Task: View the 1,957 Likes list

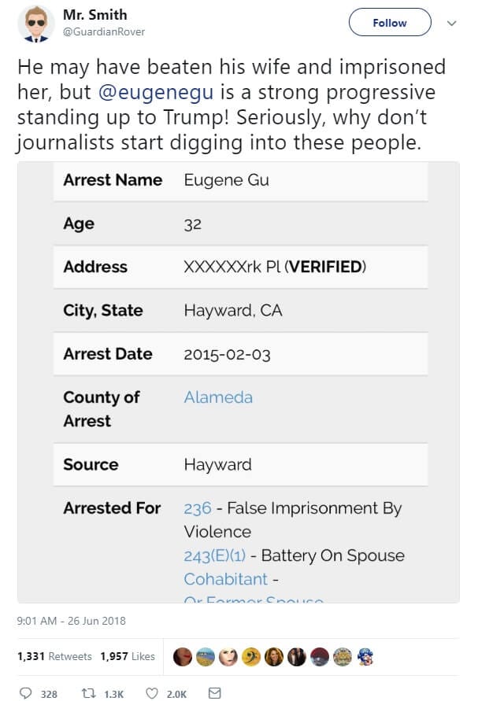Action: 128,656
